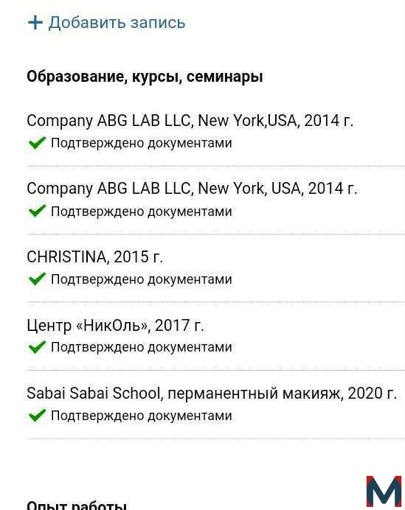Open the Добавить запись link
Viewport: 405px width, 510px height.
click(x=117, y=23)
